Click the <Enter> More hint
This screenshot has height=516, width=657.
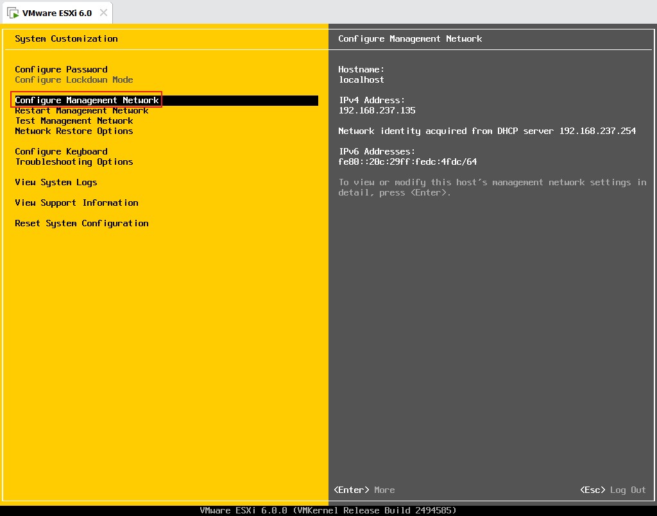(364, 490)
